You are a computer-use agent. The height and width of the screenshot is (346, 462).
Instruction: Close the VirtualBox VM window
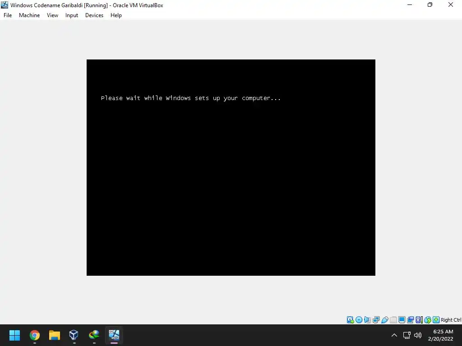click(x=451, y=5)
